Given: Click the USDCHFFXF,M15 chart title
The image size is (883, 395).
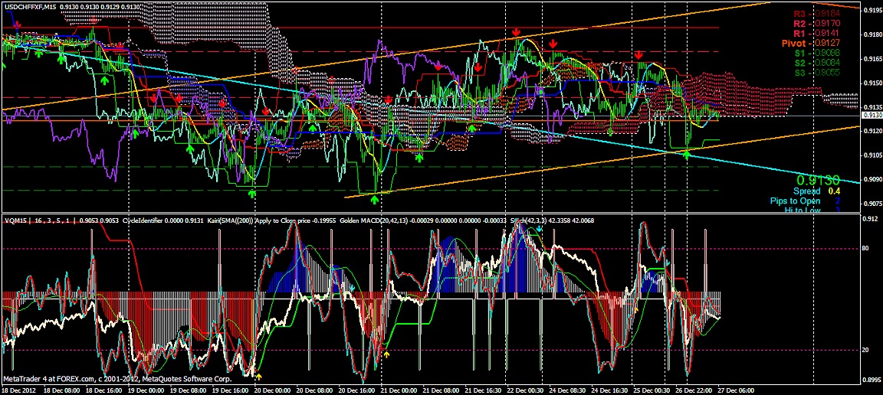Looking at the screenshot, I should (x=28, y=5).
